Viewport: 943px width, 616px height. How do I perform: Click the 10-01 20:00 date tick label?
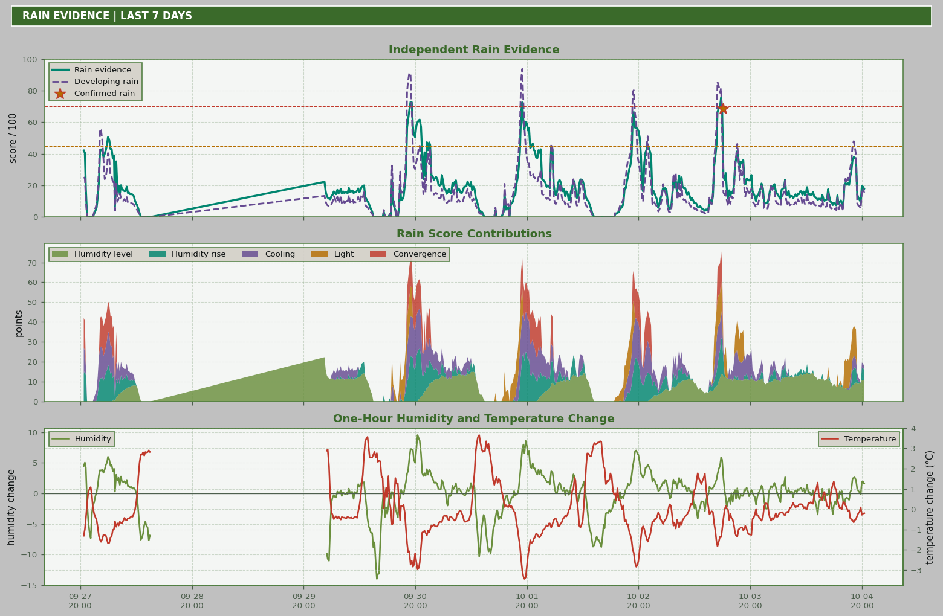pyautogui.click(x=527, y=601)
